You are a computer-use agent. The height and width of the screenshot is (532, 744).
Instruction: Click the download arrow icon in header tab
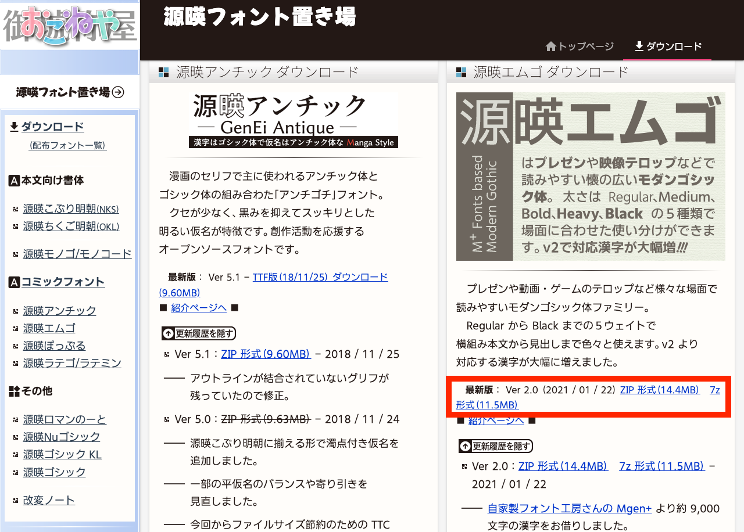click(x=639, y=46)
